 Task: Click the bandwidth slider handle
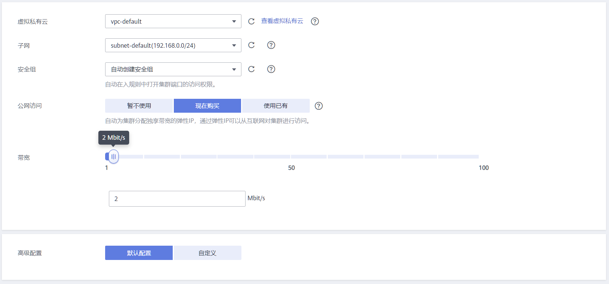click(x=113, y=157)
